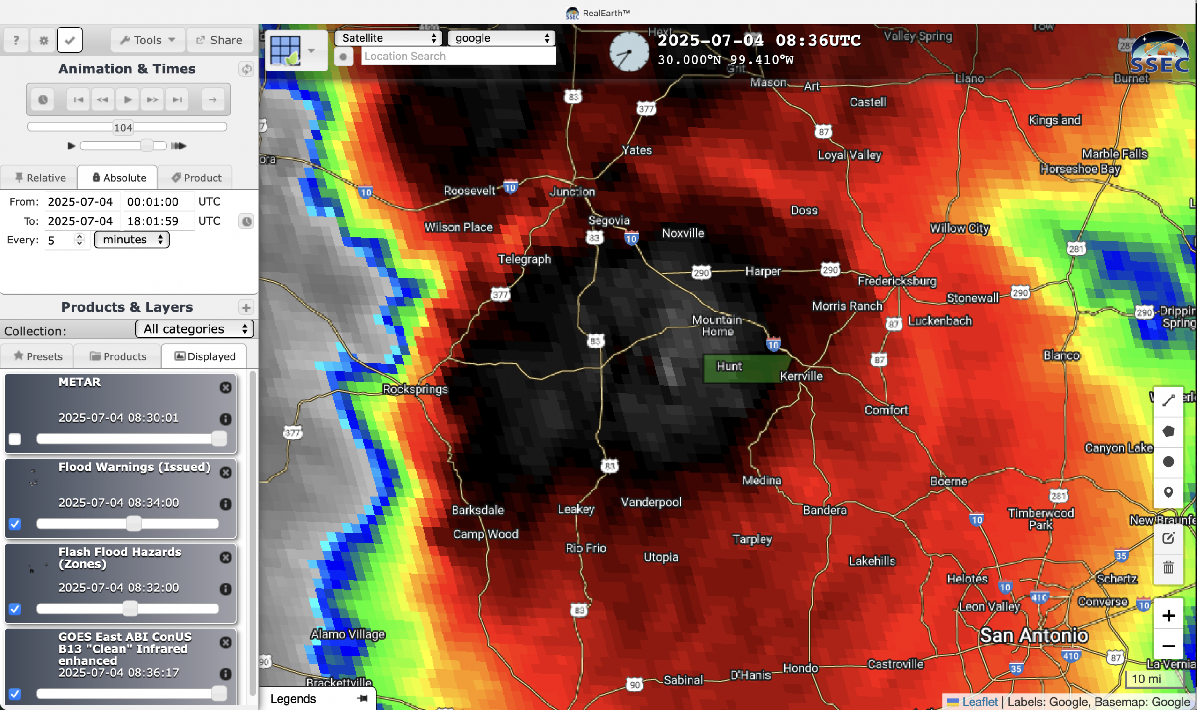Zoom out on the map
The height and width of the screenshot is (710, 1197).
coord(1168,646)
